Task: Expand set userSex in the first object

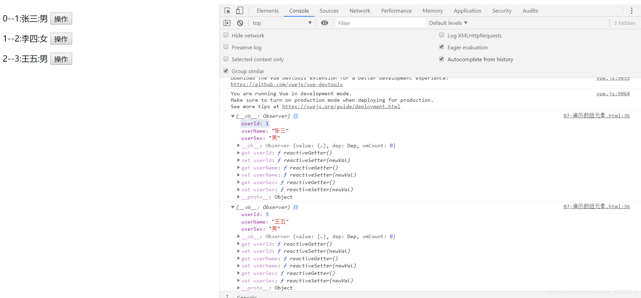Action: click(239, 189)
